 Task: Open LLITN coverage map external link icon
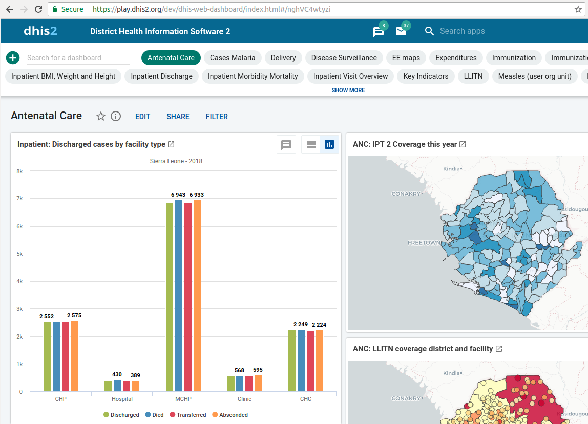point(499,349)
